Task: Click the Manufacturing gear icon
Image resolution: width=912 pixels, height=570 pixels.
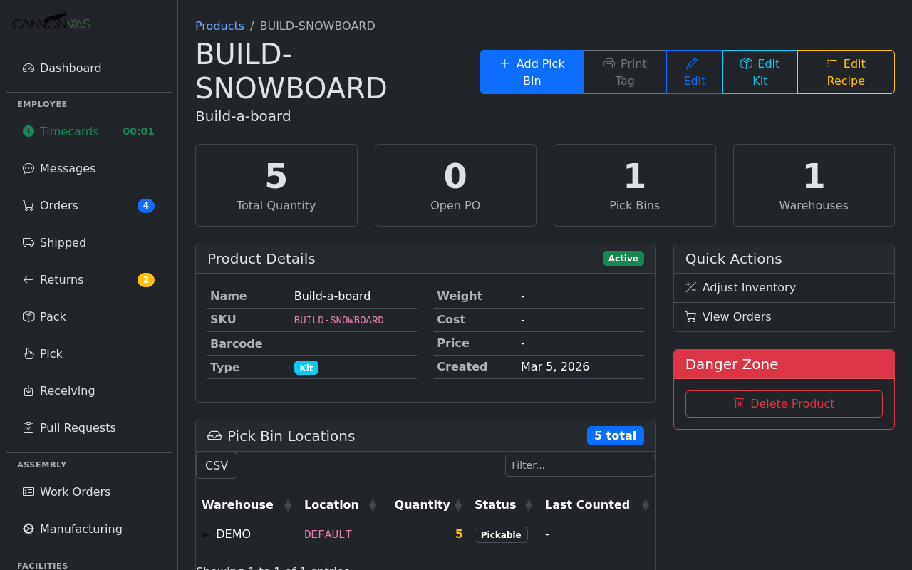Action: coord(28,529)
